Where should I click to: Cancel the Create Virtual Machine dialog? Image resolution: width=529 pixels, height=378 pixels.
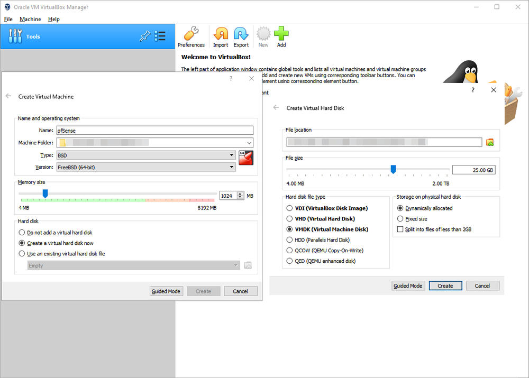click(x=240, y=291)
